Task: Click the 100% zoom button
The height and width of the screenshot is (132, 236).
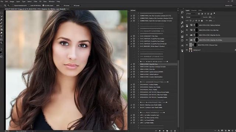Action: (58, 5)
